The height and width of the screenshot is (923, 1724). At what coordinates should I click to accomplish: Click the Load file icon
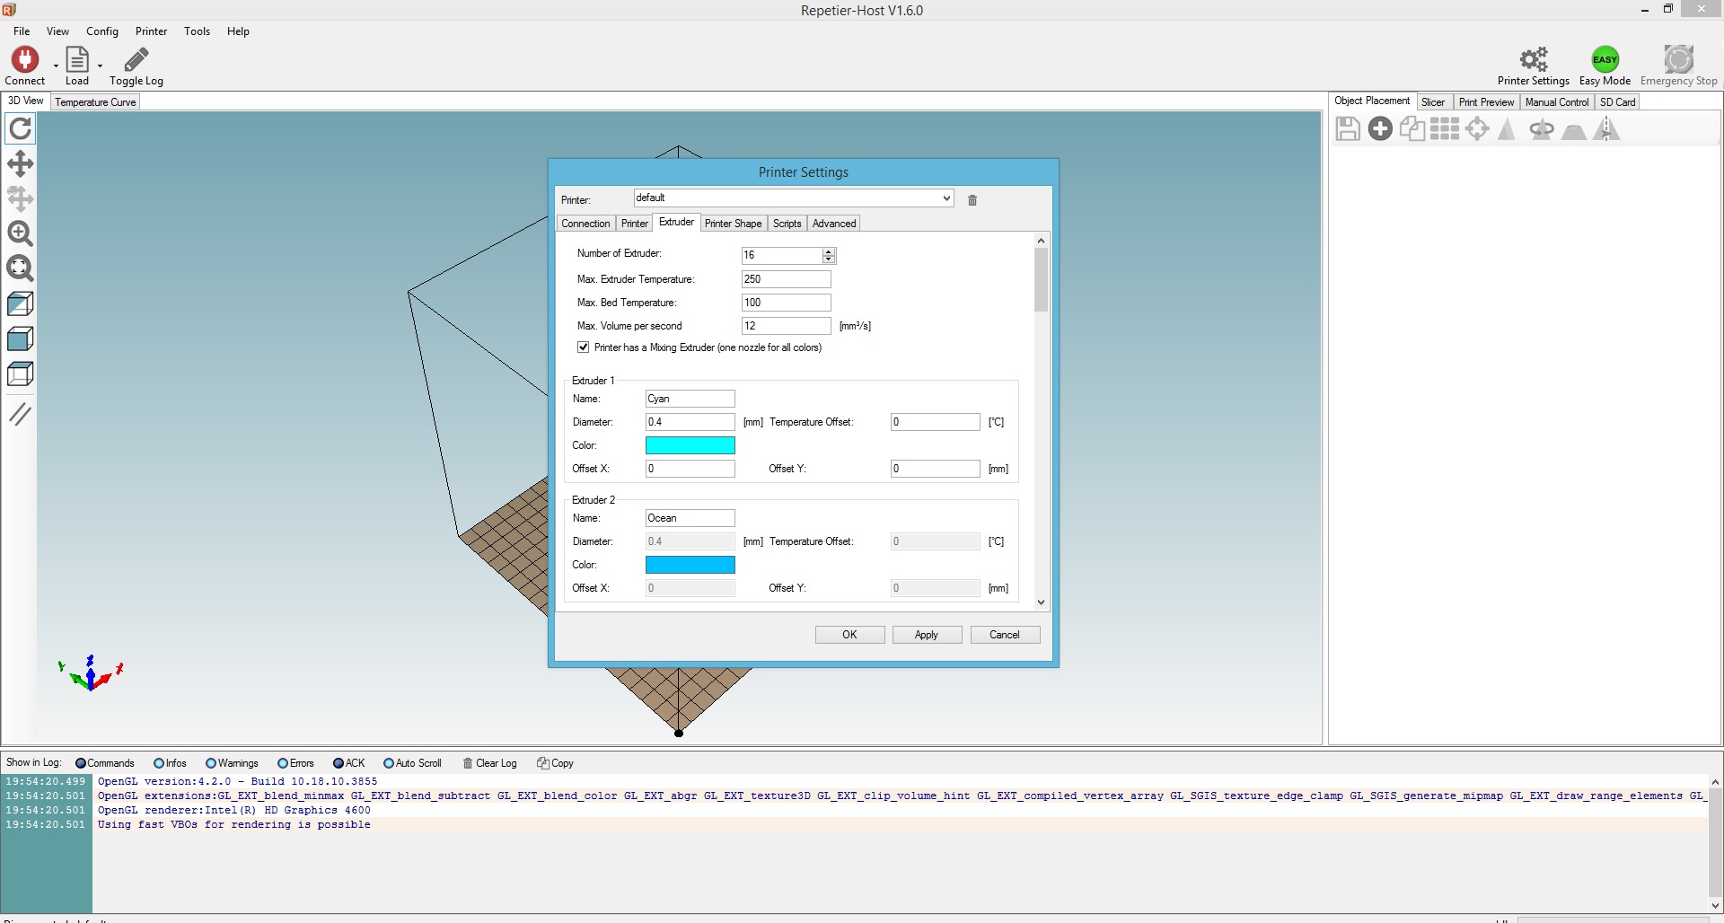(x=77, y=59)
